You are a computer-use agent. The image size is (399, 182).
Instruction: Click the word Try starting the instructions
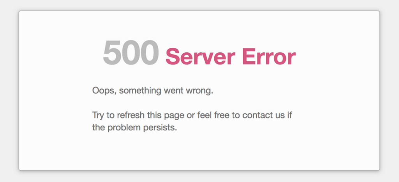(98, 116)
